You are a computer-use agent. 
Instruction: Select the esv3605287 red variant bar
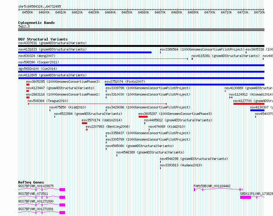143,117
